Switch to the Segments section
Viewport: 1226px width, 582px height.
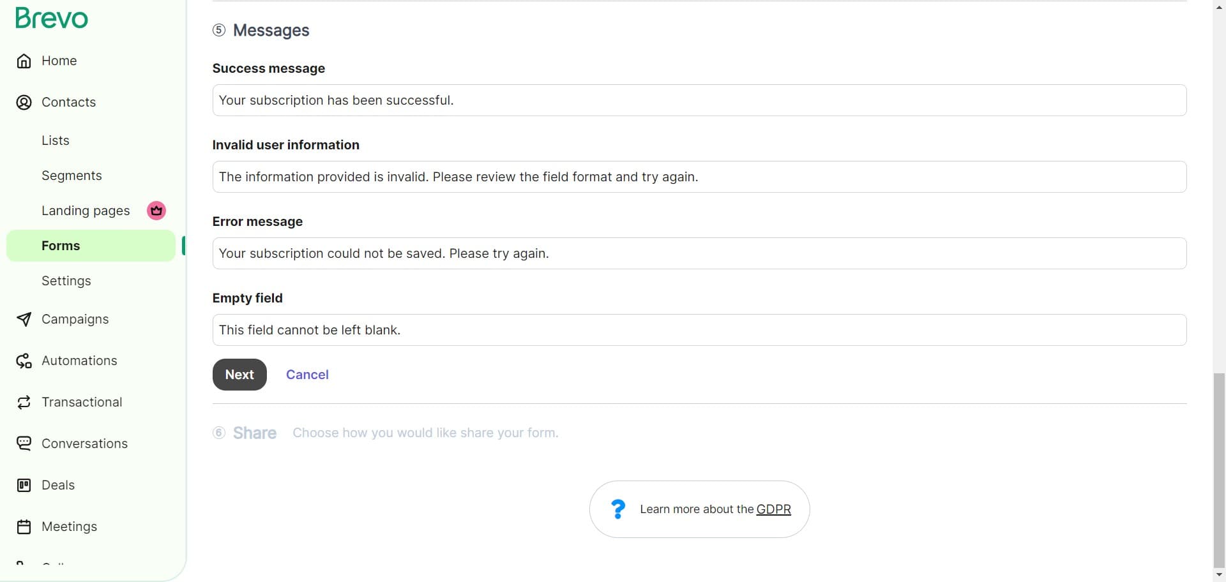pos(72,175)
